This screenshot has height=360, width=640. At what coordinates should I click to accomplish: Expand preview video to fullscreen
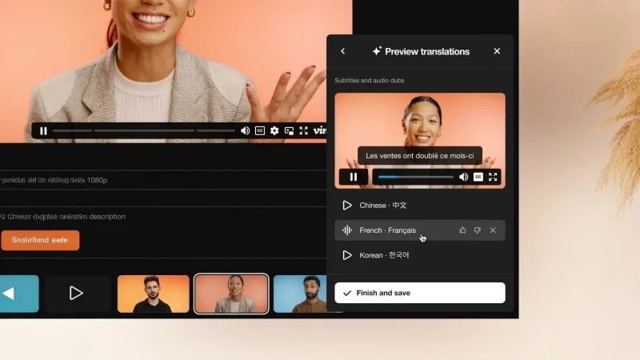pyautogui.click(x=493, y=177)
